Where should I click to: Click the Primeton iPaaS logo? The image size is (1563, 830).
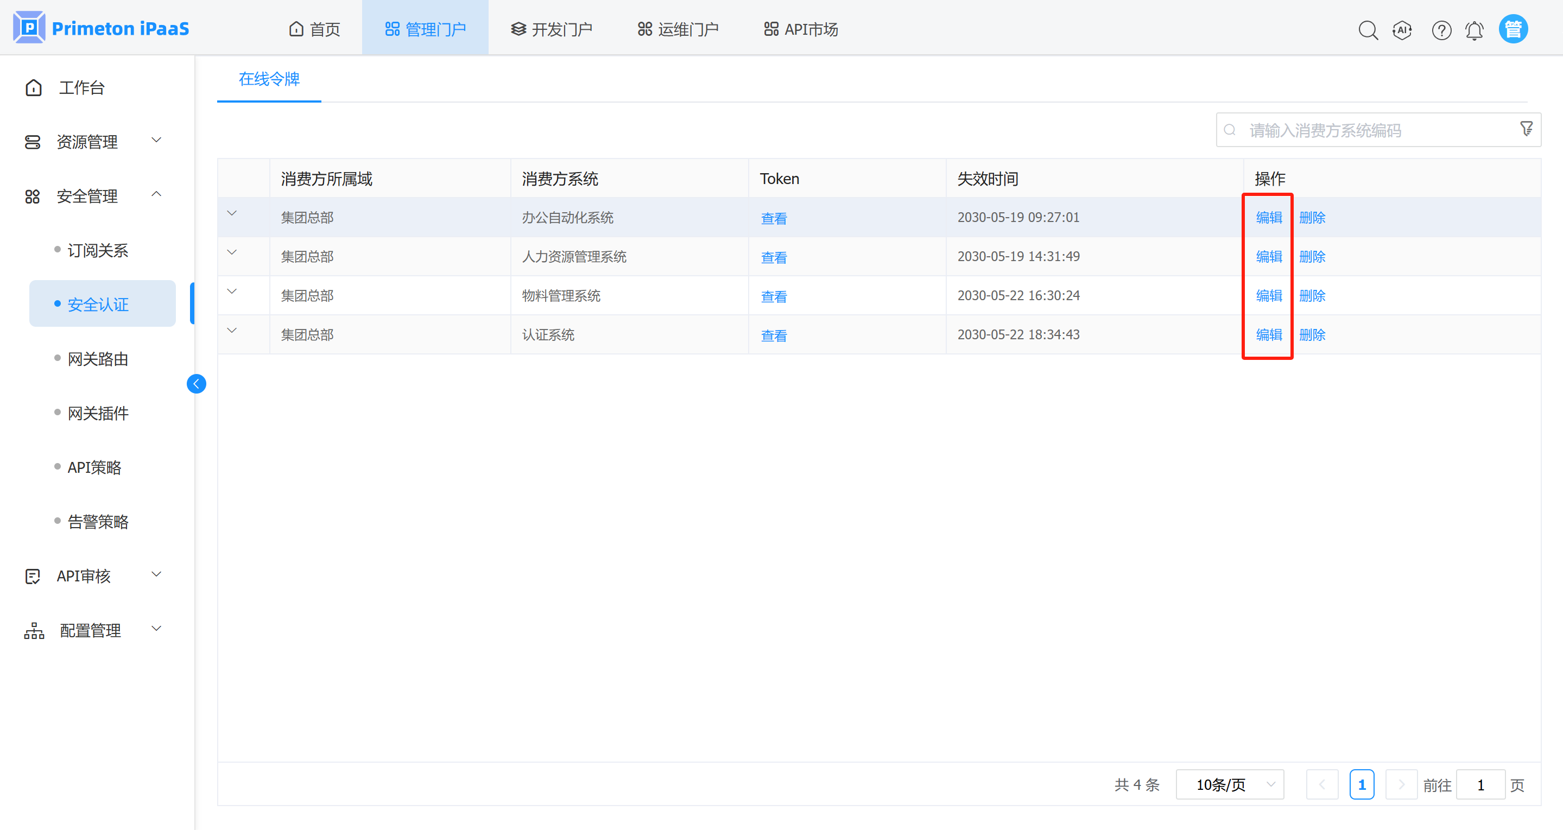[x=101, y=28]
